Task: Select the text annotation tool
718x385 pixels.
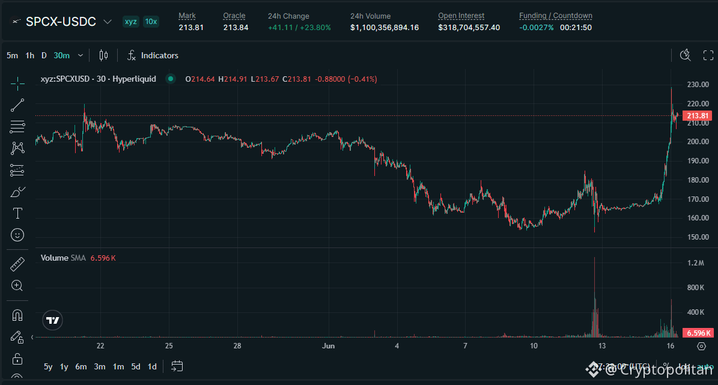Action: (17, 213)
